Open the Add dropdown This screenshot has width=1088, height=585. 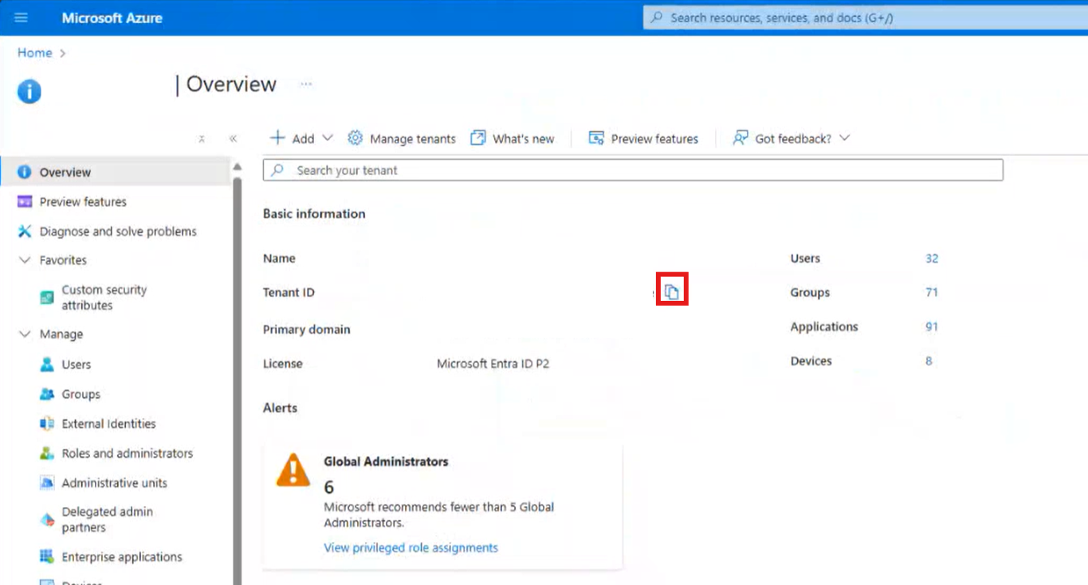tap(301, 138)
